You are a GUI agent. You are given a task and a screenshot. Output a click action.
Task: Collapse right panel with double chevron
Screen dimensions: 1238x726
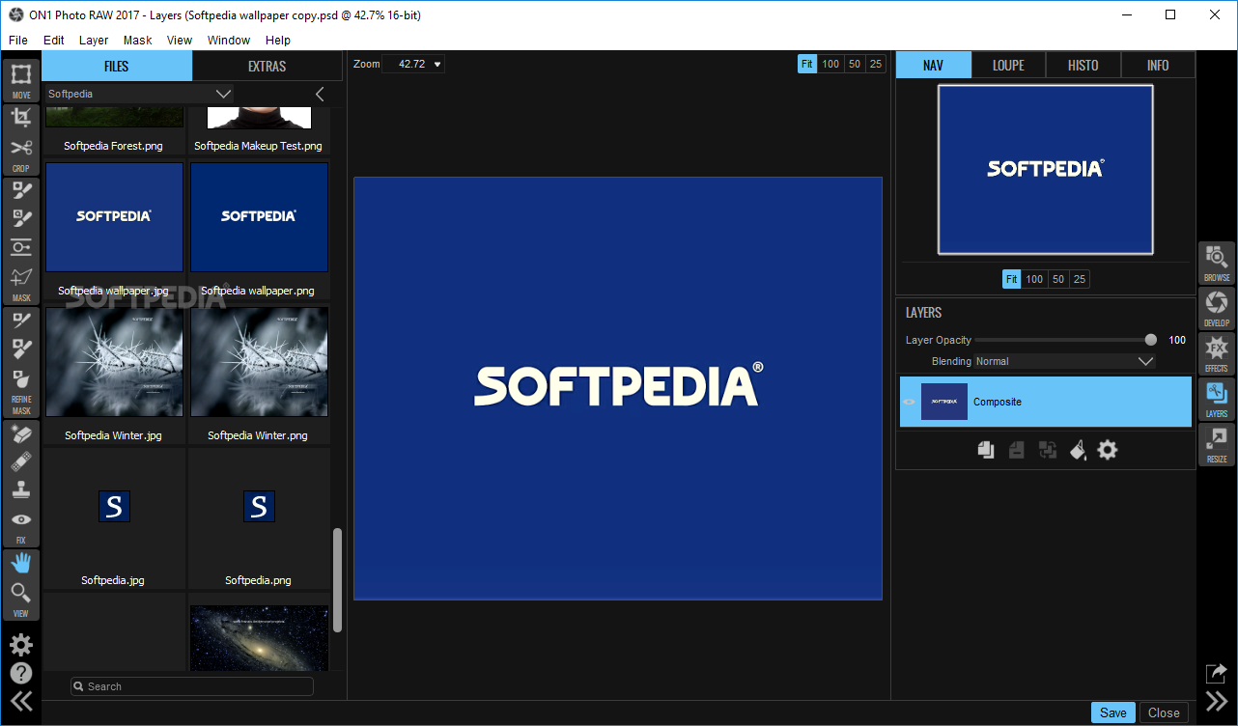pyautogui.click(x=1217, y=701)
